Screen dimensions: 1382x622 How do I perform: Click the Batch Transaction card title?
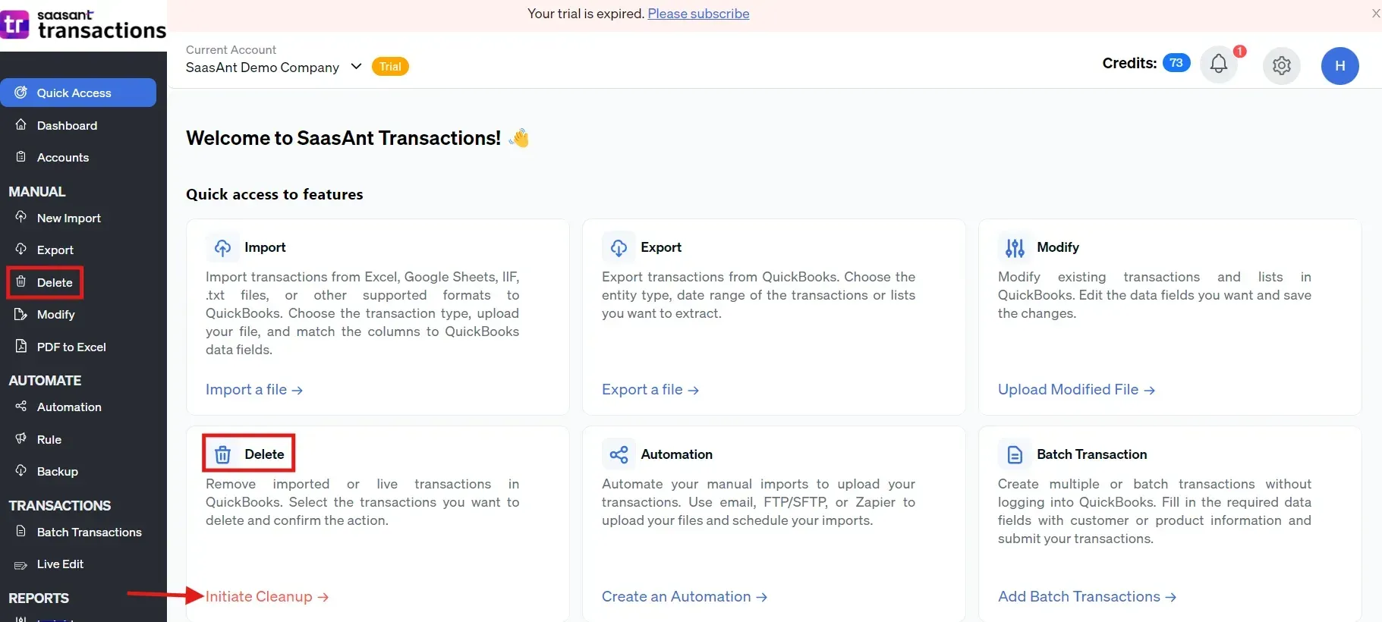[x=1092, y=454]
